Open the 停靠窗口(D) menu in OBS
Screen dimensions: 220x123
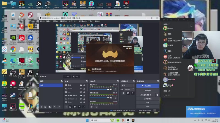point(63,21)
